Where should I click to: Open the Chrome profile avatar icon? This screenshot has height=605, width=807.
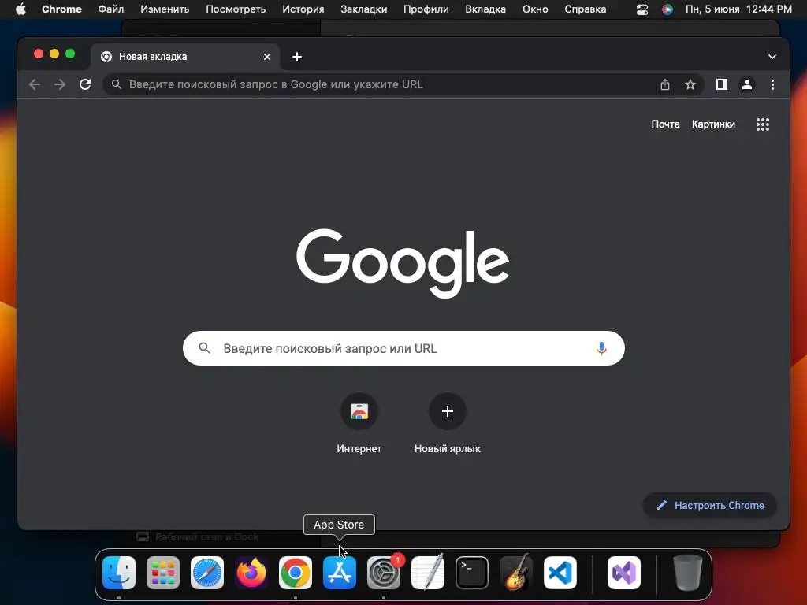pos(747,84)
